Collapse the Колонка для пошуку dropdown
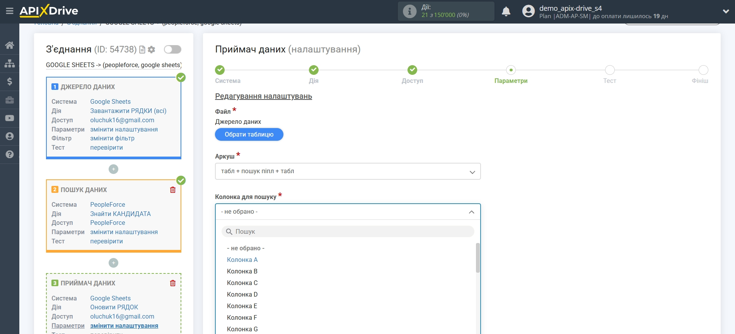735x334 pixels. pos(348,212)
